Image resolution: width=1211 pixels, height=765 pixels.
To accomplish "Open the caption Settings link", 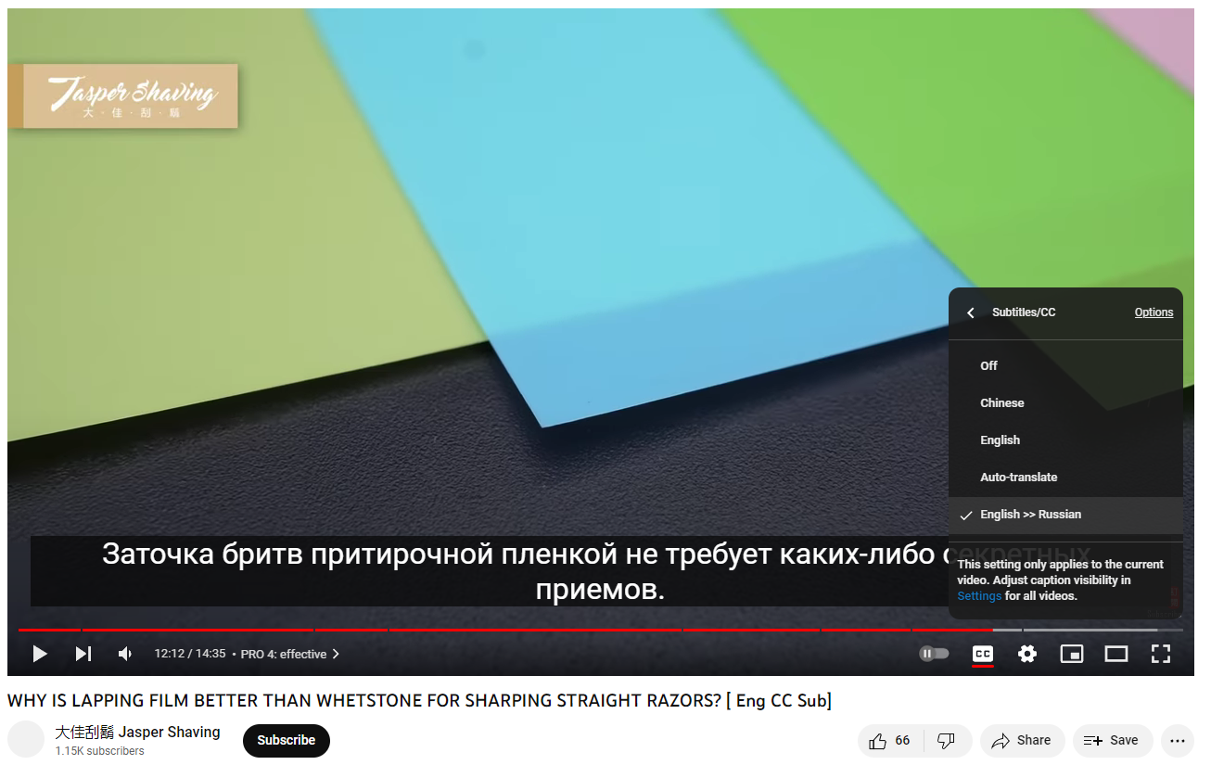I will pyautogui.click(x=979, y=596).
